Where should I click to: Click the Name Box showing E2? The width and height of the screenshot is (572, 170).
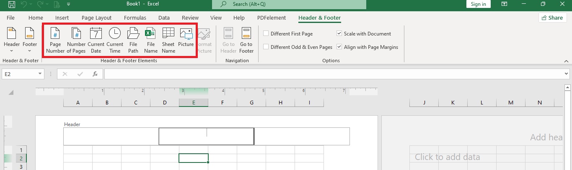tap(19, 74)
